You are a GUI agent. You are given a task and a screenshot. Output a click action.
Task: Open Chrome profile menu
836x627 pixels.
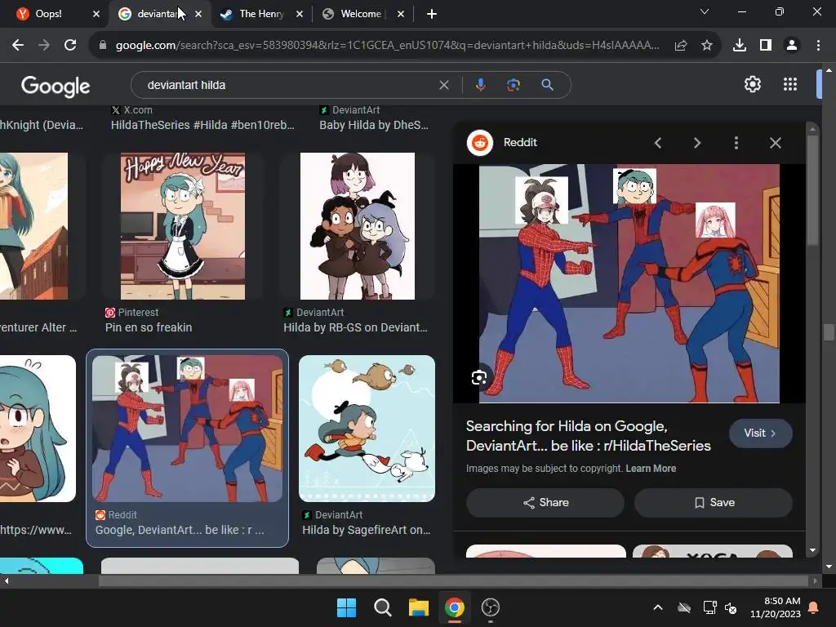[792, 46]
